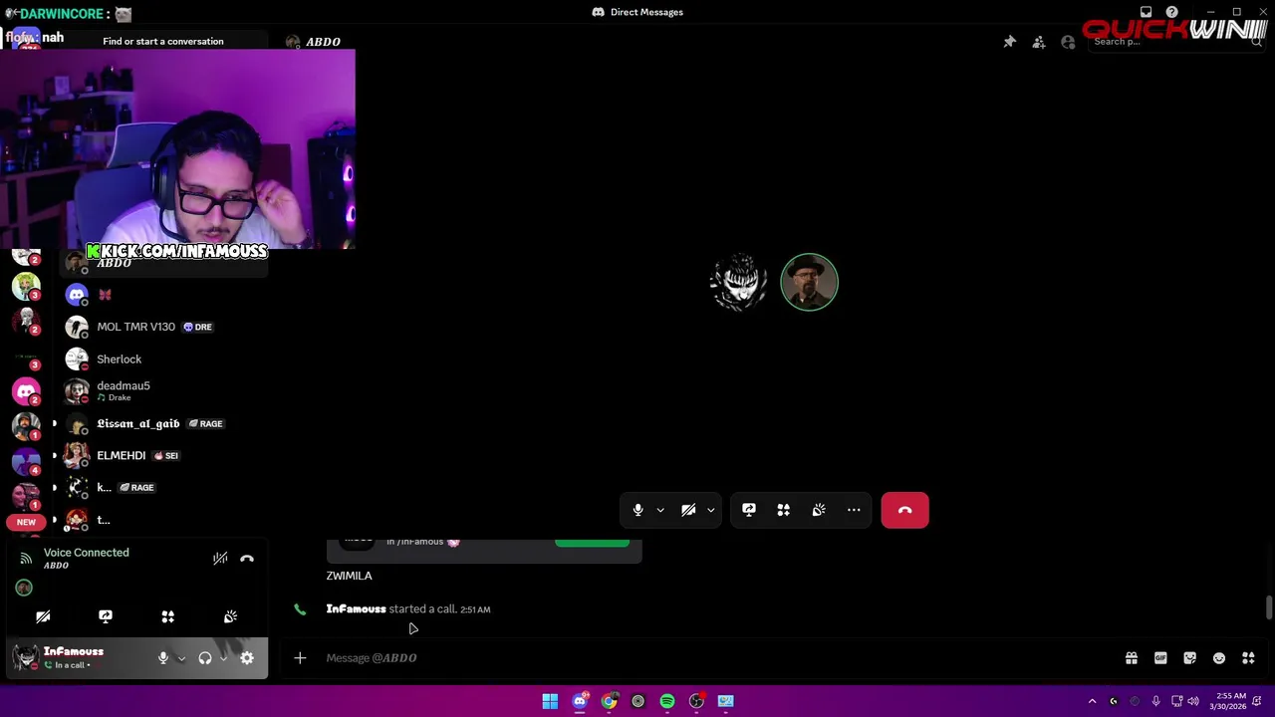
Task: Launch activities from Voice Connected panel
Action: pyautogui.click(x=168, y=616)
